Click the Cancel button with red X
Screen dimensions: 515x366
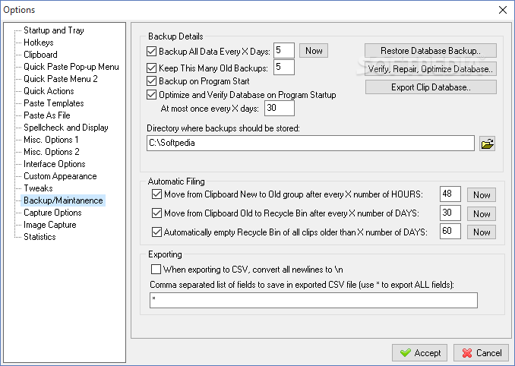[x=481, y=353]
